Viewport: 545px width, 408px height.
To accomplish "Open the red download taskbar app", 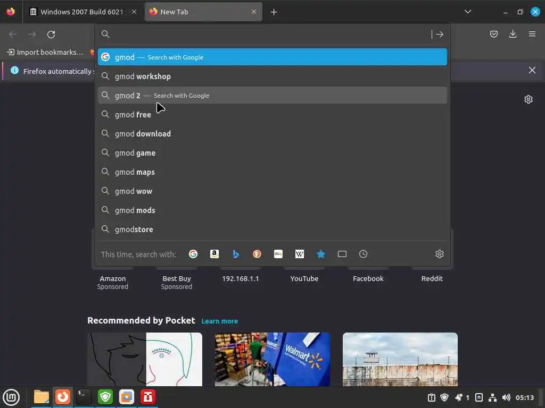I will (148, 397).
